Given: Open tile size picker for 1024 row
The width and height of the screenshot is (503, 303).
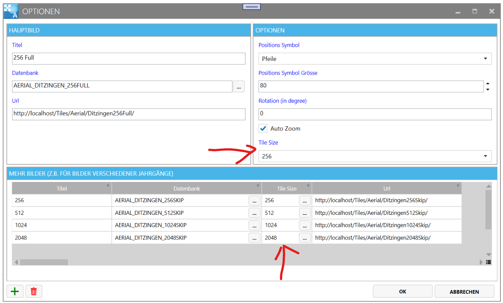Looking at the screenshot, I should click(x=305, y=225).
